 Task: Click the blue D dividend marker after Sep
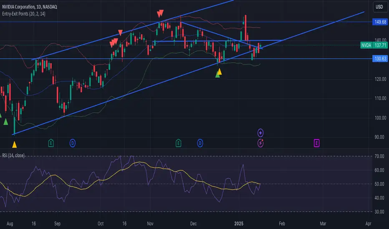click(73, 143)
